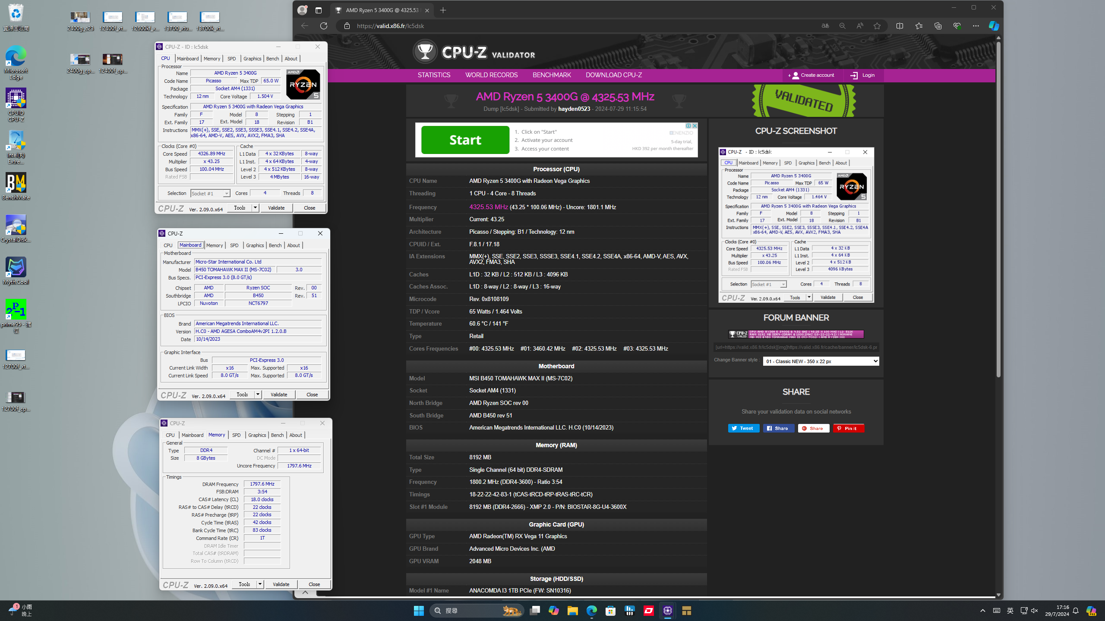1105x621 pixels.
Task: Click the CPU-Z screenshot thumbnail
Action: [x=796, y=225]
